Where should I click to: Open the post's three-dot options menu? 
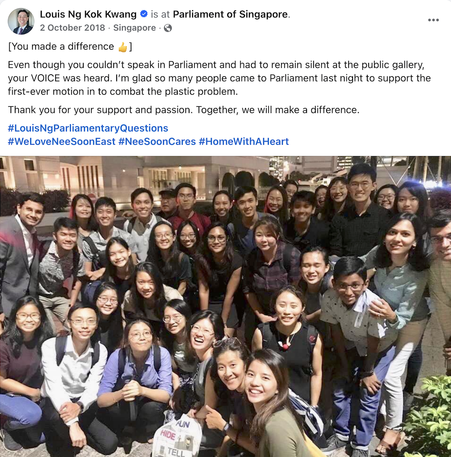pyautogui.click(x=433, y=20)
